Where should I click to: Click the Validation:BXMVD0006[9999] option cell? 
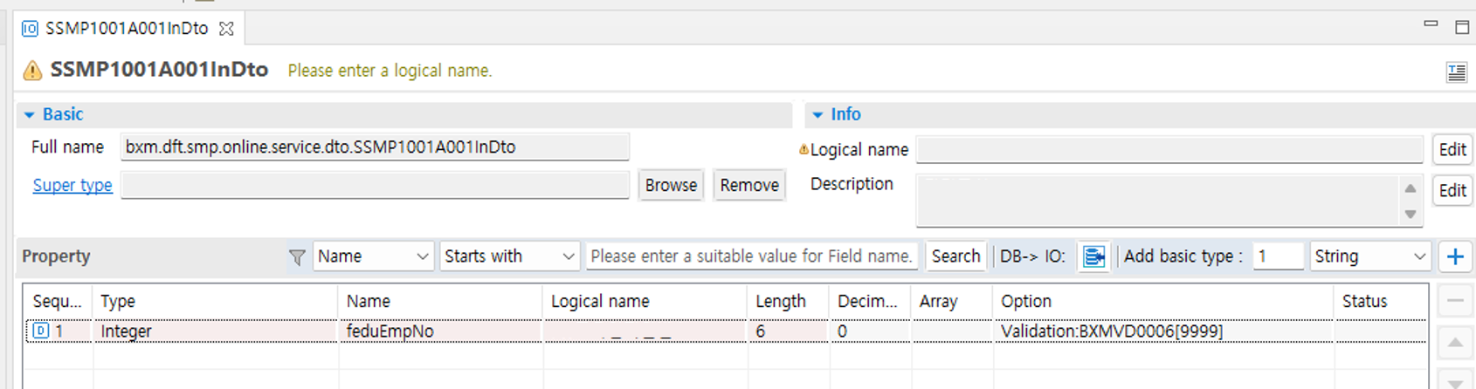pyautogui.click(x=1162, y=331)
